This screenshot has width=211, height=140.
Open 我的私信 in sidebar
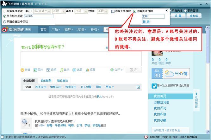point(160,114)
